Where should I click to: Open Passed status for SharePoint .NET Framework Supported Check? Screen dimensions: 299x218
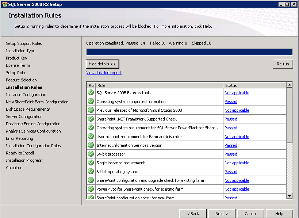231,119
